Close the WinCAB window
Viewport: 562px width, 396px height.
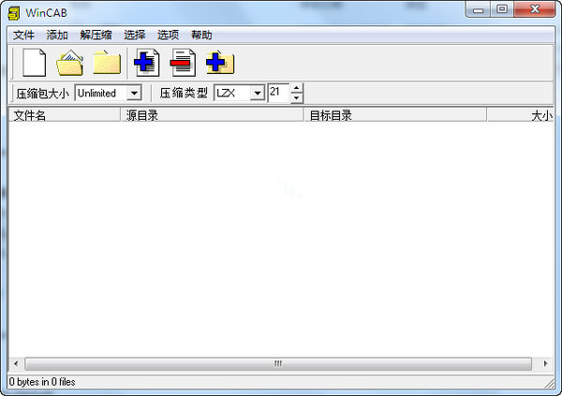pos(535,9)
